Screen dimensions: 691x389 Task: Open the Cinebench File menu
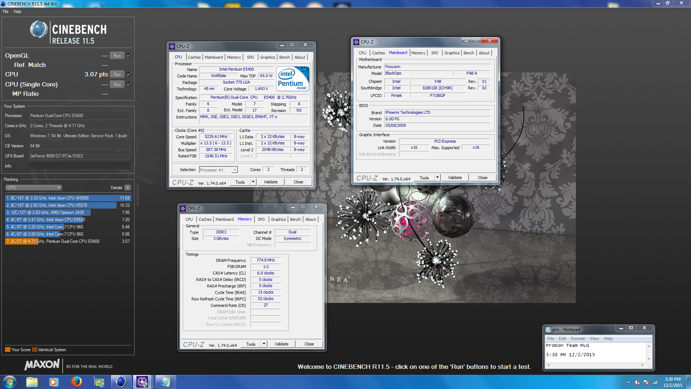(6, 12)
